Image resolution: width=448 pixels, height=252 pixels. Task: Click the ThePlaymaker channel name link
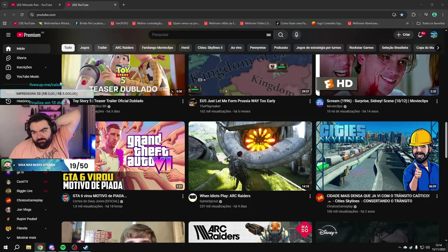(210, 106)
